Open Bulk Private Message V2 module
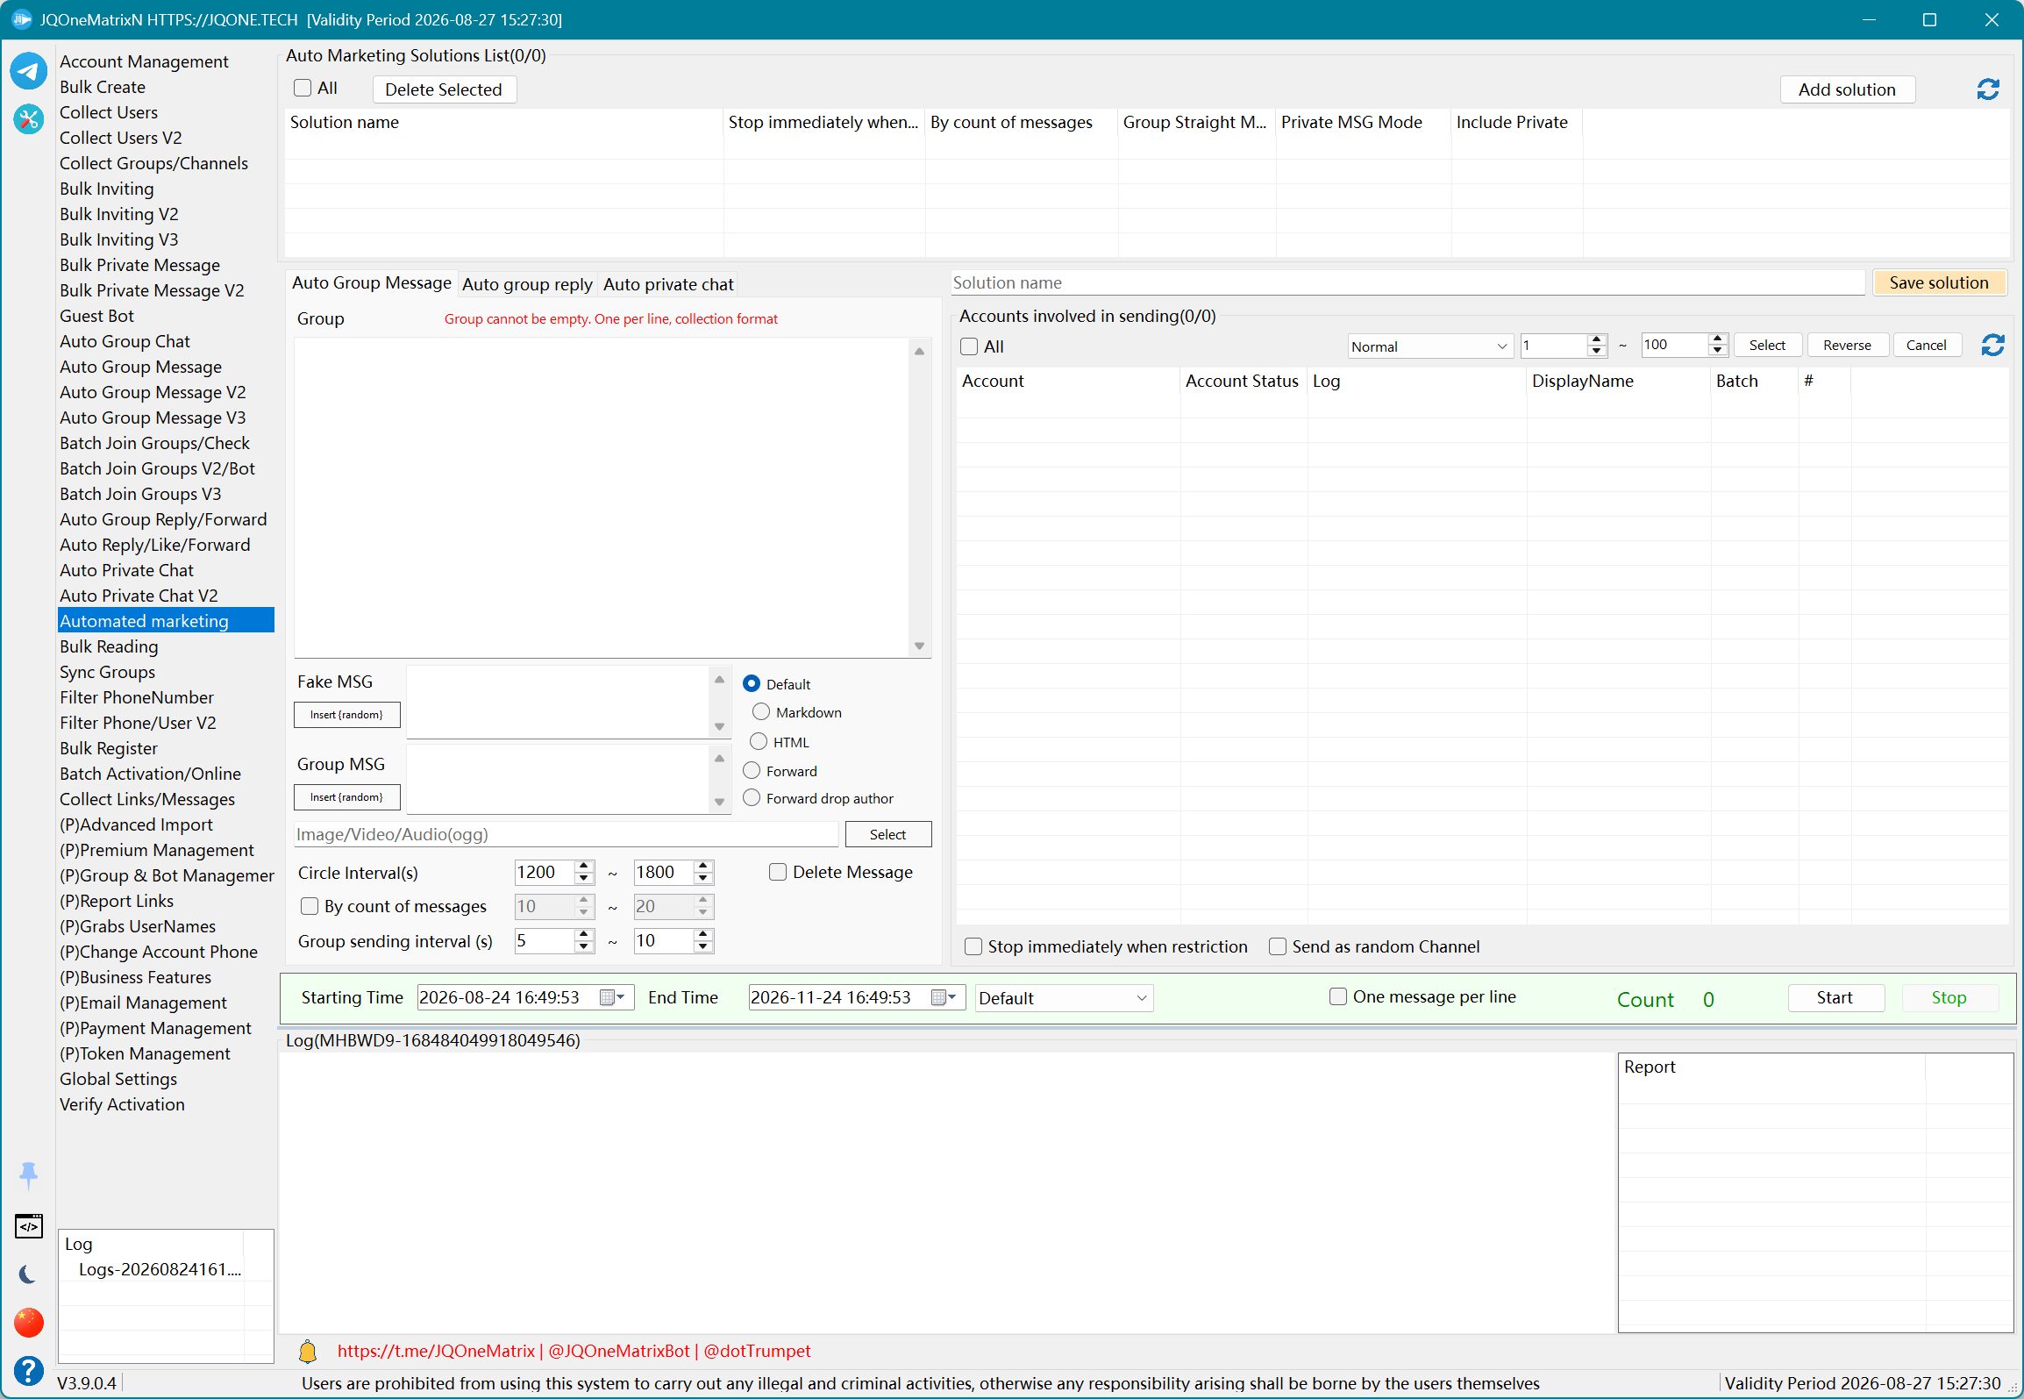Viewport: 2024px width, 1399px height. tap(152, 290)
